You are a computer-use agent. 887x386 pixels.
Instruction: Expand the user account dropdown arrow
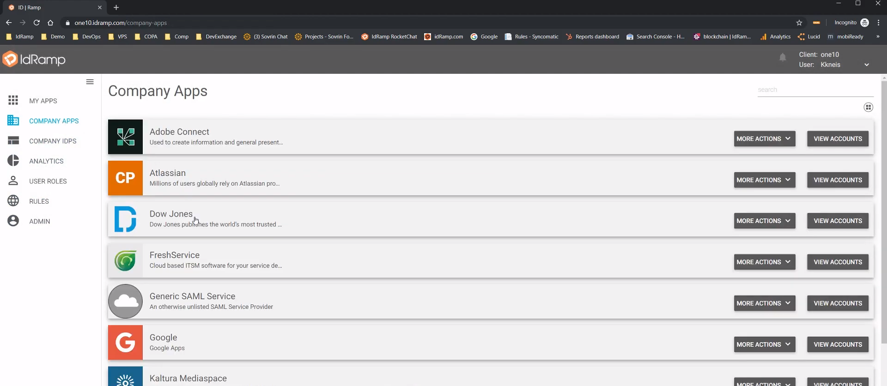pyautogui.click(x=867, y=65)
